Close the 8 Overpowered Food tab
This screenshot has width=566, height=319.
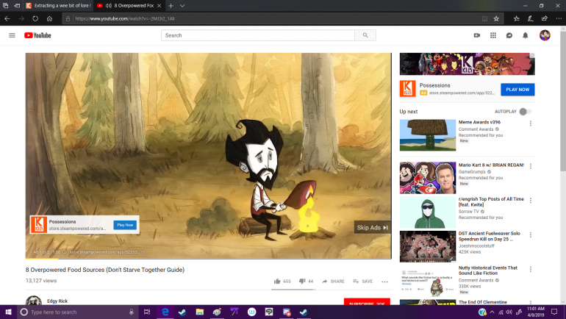tap(160, 6)
